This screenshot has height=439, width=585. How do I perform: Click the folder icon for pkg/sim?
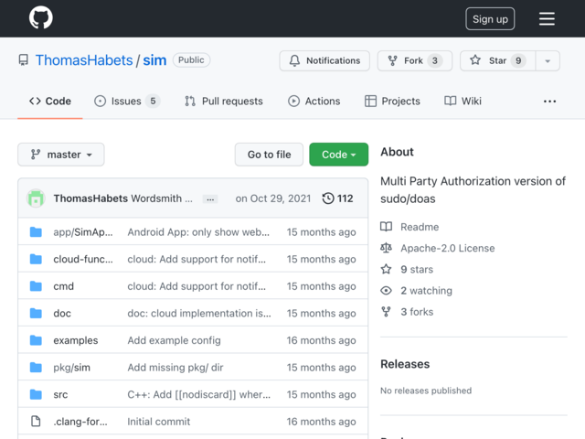tap(36, 368)
